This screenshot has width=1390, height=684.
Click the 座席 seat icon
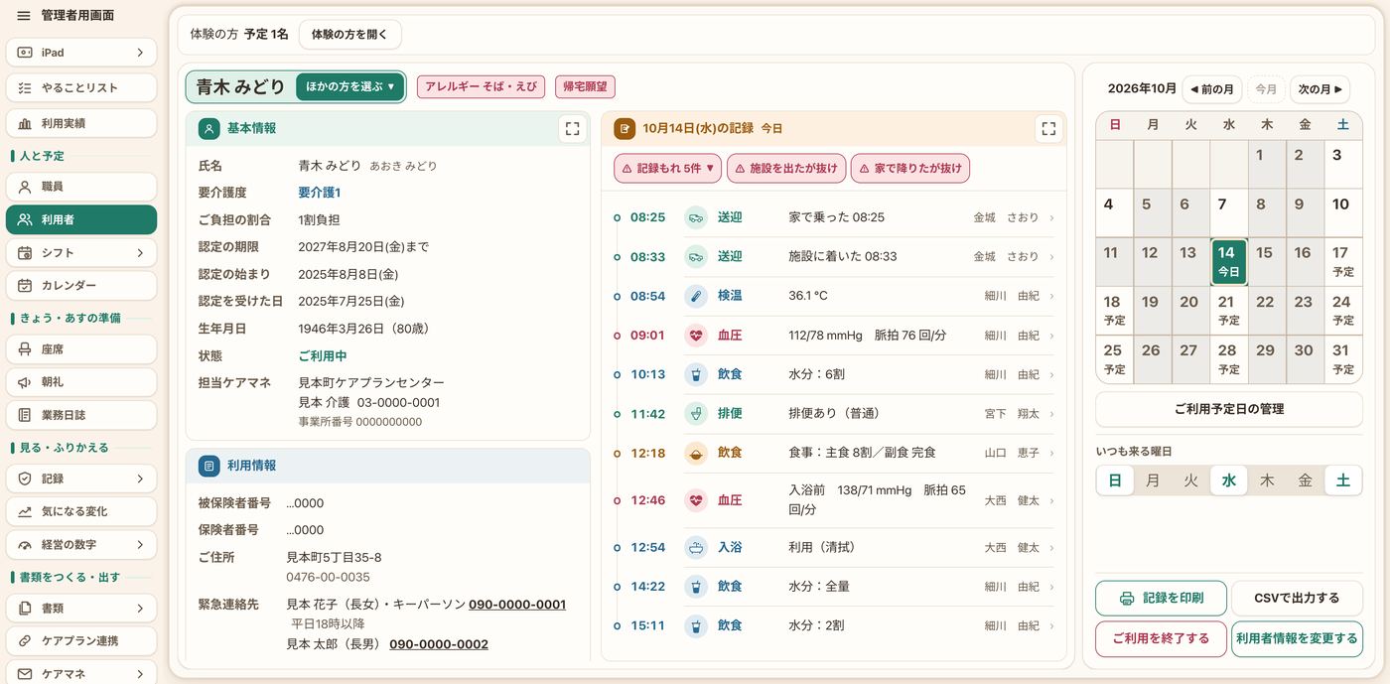coord(25,349)
